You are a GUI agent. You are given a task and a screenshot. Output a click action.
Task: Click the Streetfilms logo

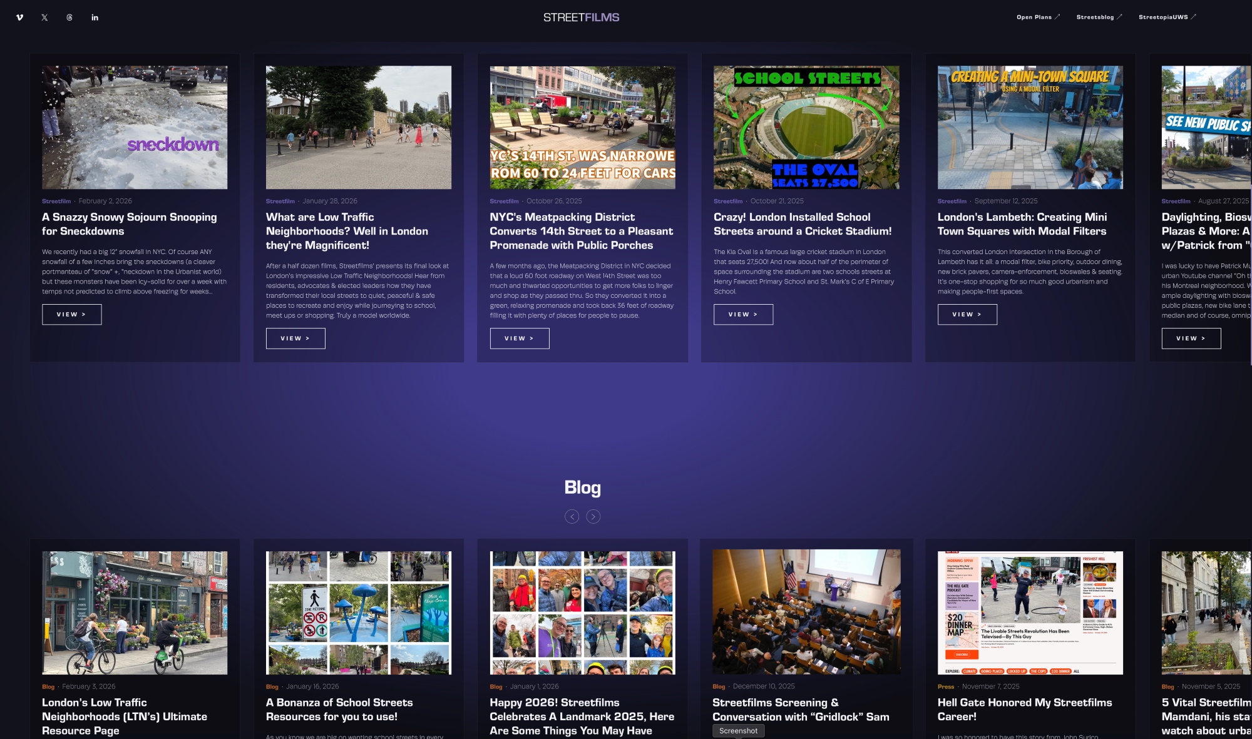pos(581,18)
